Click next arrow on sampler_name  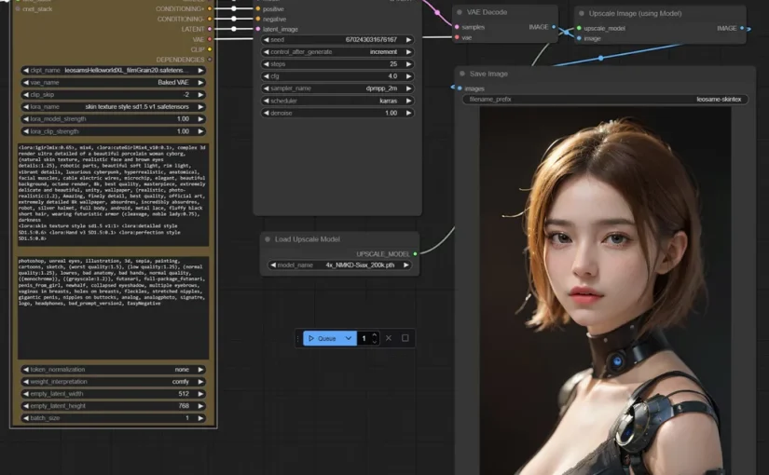pos(407,88)
